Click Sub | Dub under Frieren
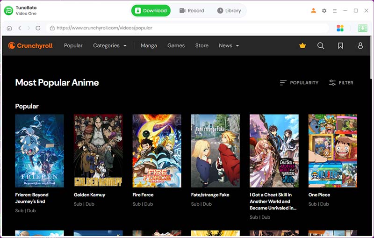 pos(25,211)
